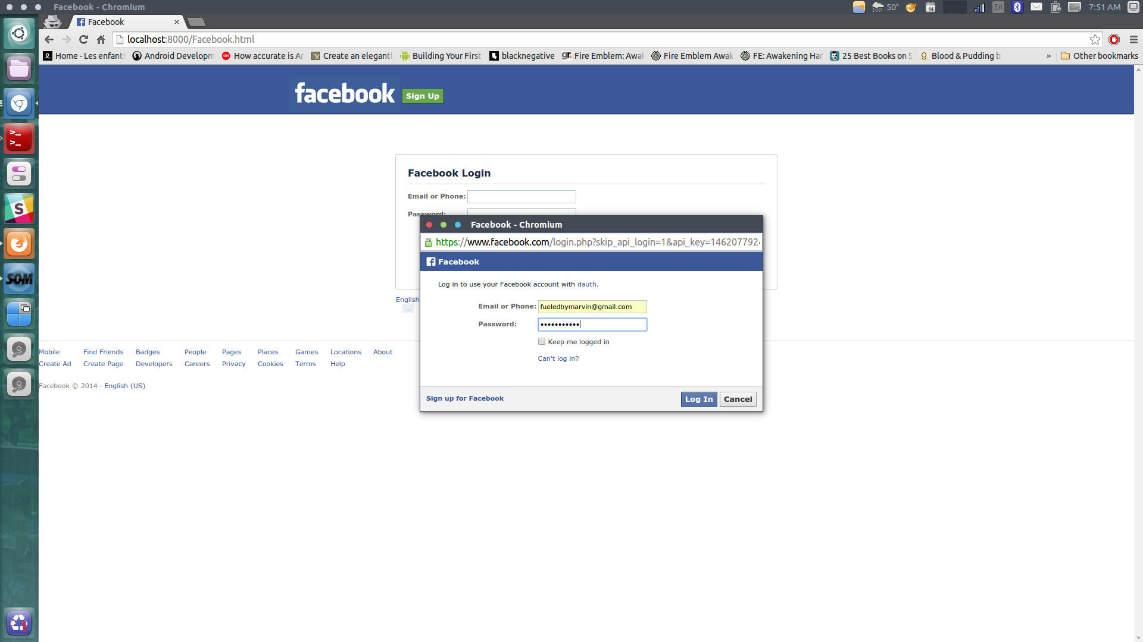Open Terminal from the Ubuntu dock
Screen dimensions: 1143x642
19,139
